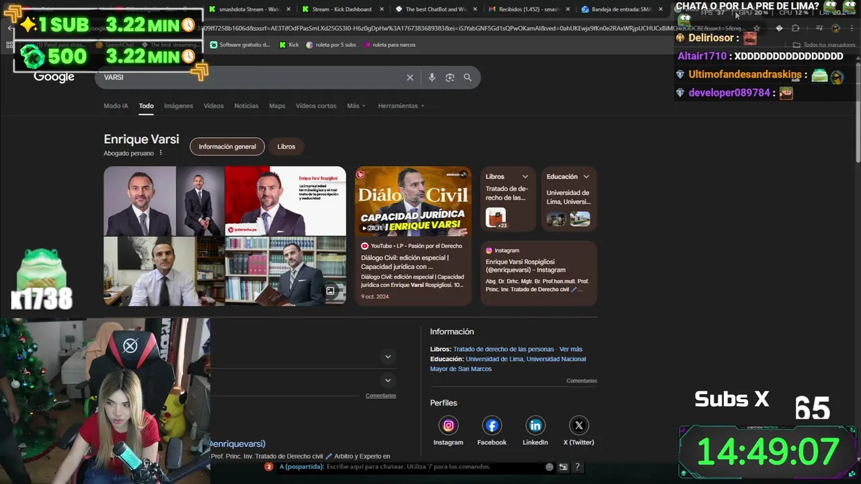Open the Facebook profile icon

coord(492,426)
